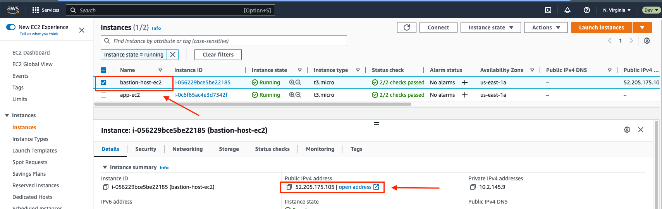Open the Tags tab in details
This screenshot has width=662, height=209.
point(356,149)
